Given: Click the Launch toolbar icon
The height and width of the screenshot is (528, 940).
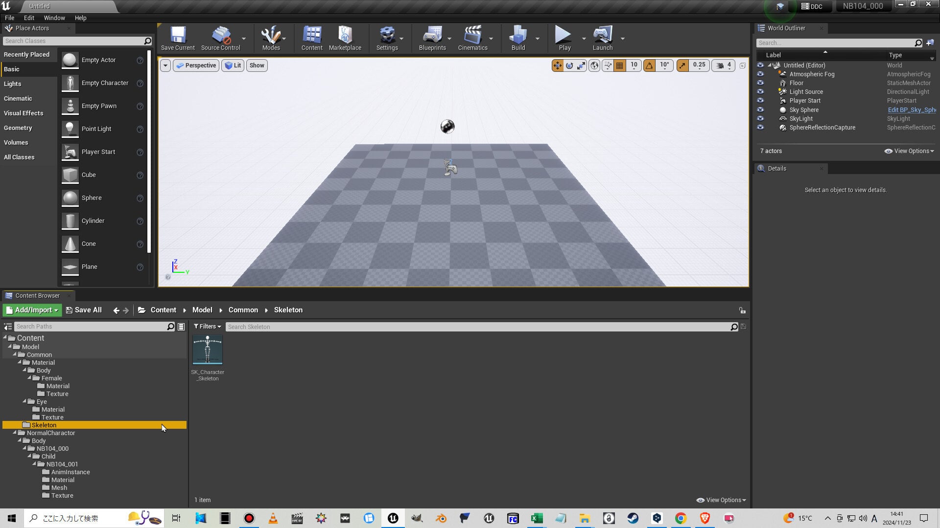Looking at the screenshot, I should click(603, 38).
